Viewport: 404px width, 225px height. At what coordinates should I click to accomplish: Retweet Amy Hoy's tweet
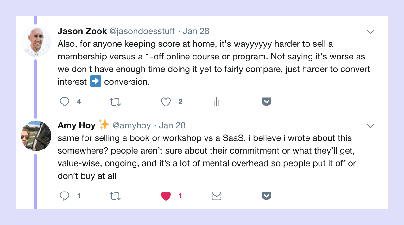point(115,196)
